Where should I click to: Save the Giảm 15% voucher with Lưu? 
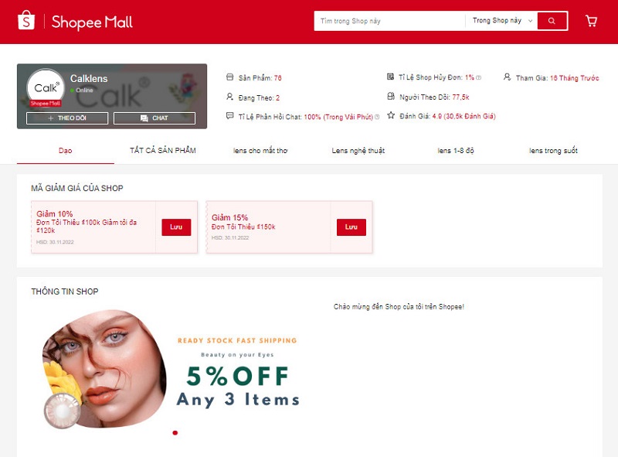(x=351, y=227)
